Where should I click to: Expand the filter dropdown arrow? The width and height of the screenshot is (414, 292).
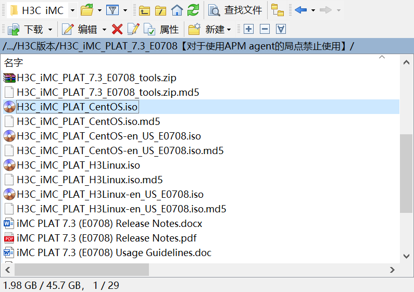pyautogui.click(x=125, y=10)
